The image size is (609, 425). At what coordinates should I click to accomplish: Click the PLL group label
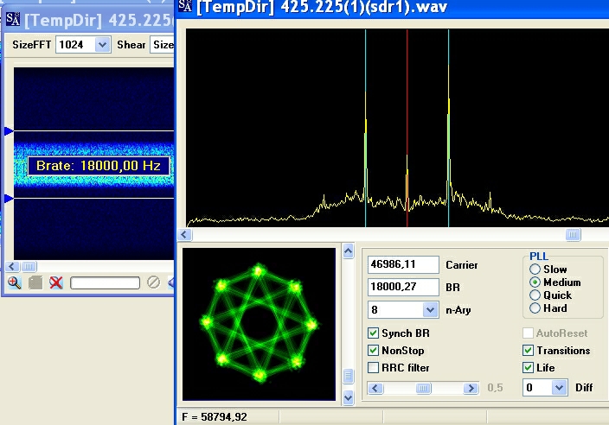pyautogui.click(x=539, y=257)
